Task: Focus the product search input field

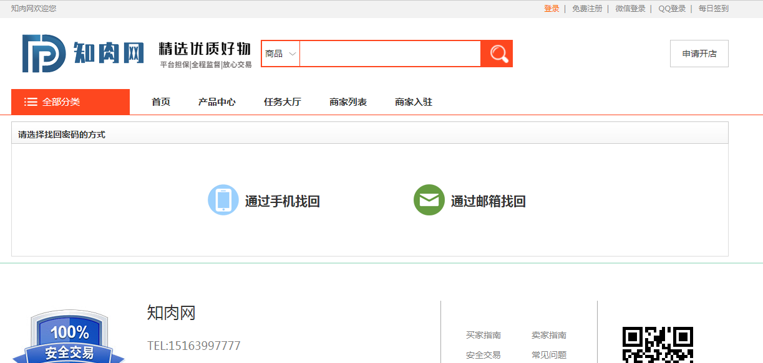Action: (x=390, y=54)
